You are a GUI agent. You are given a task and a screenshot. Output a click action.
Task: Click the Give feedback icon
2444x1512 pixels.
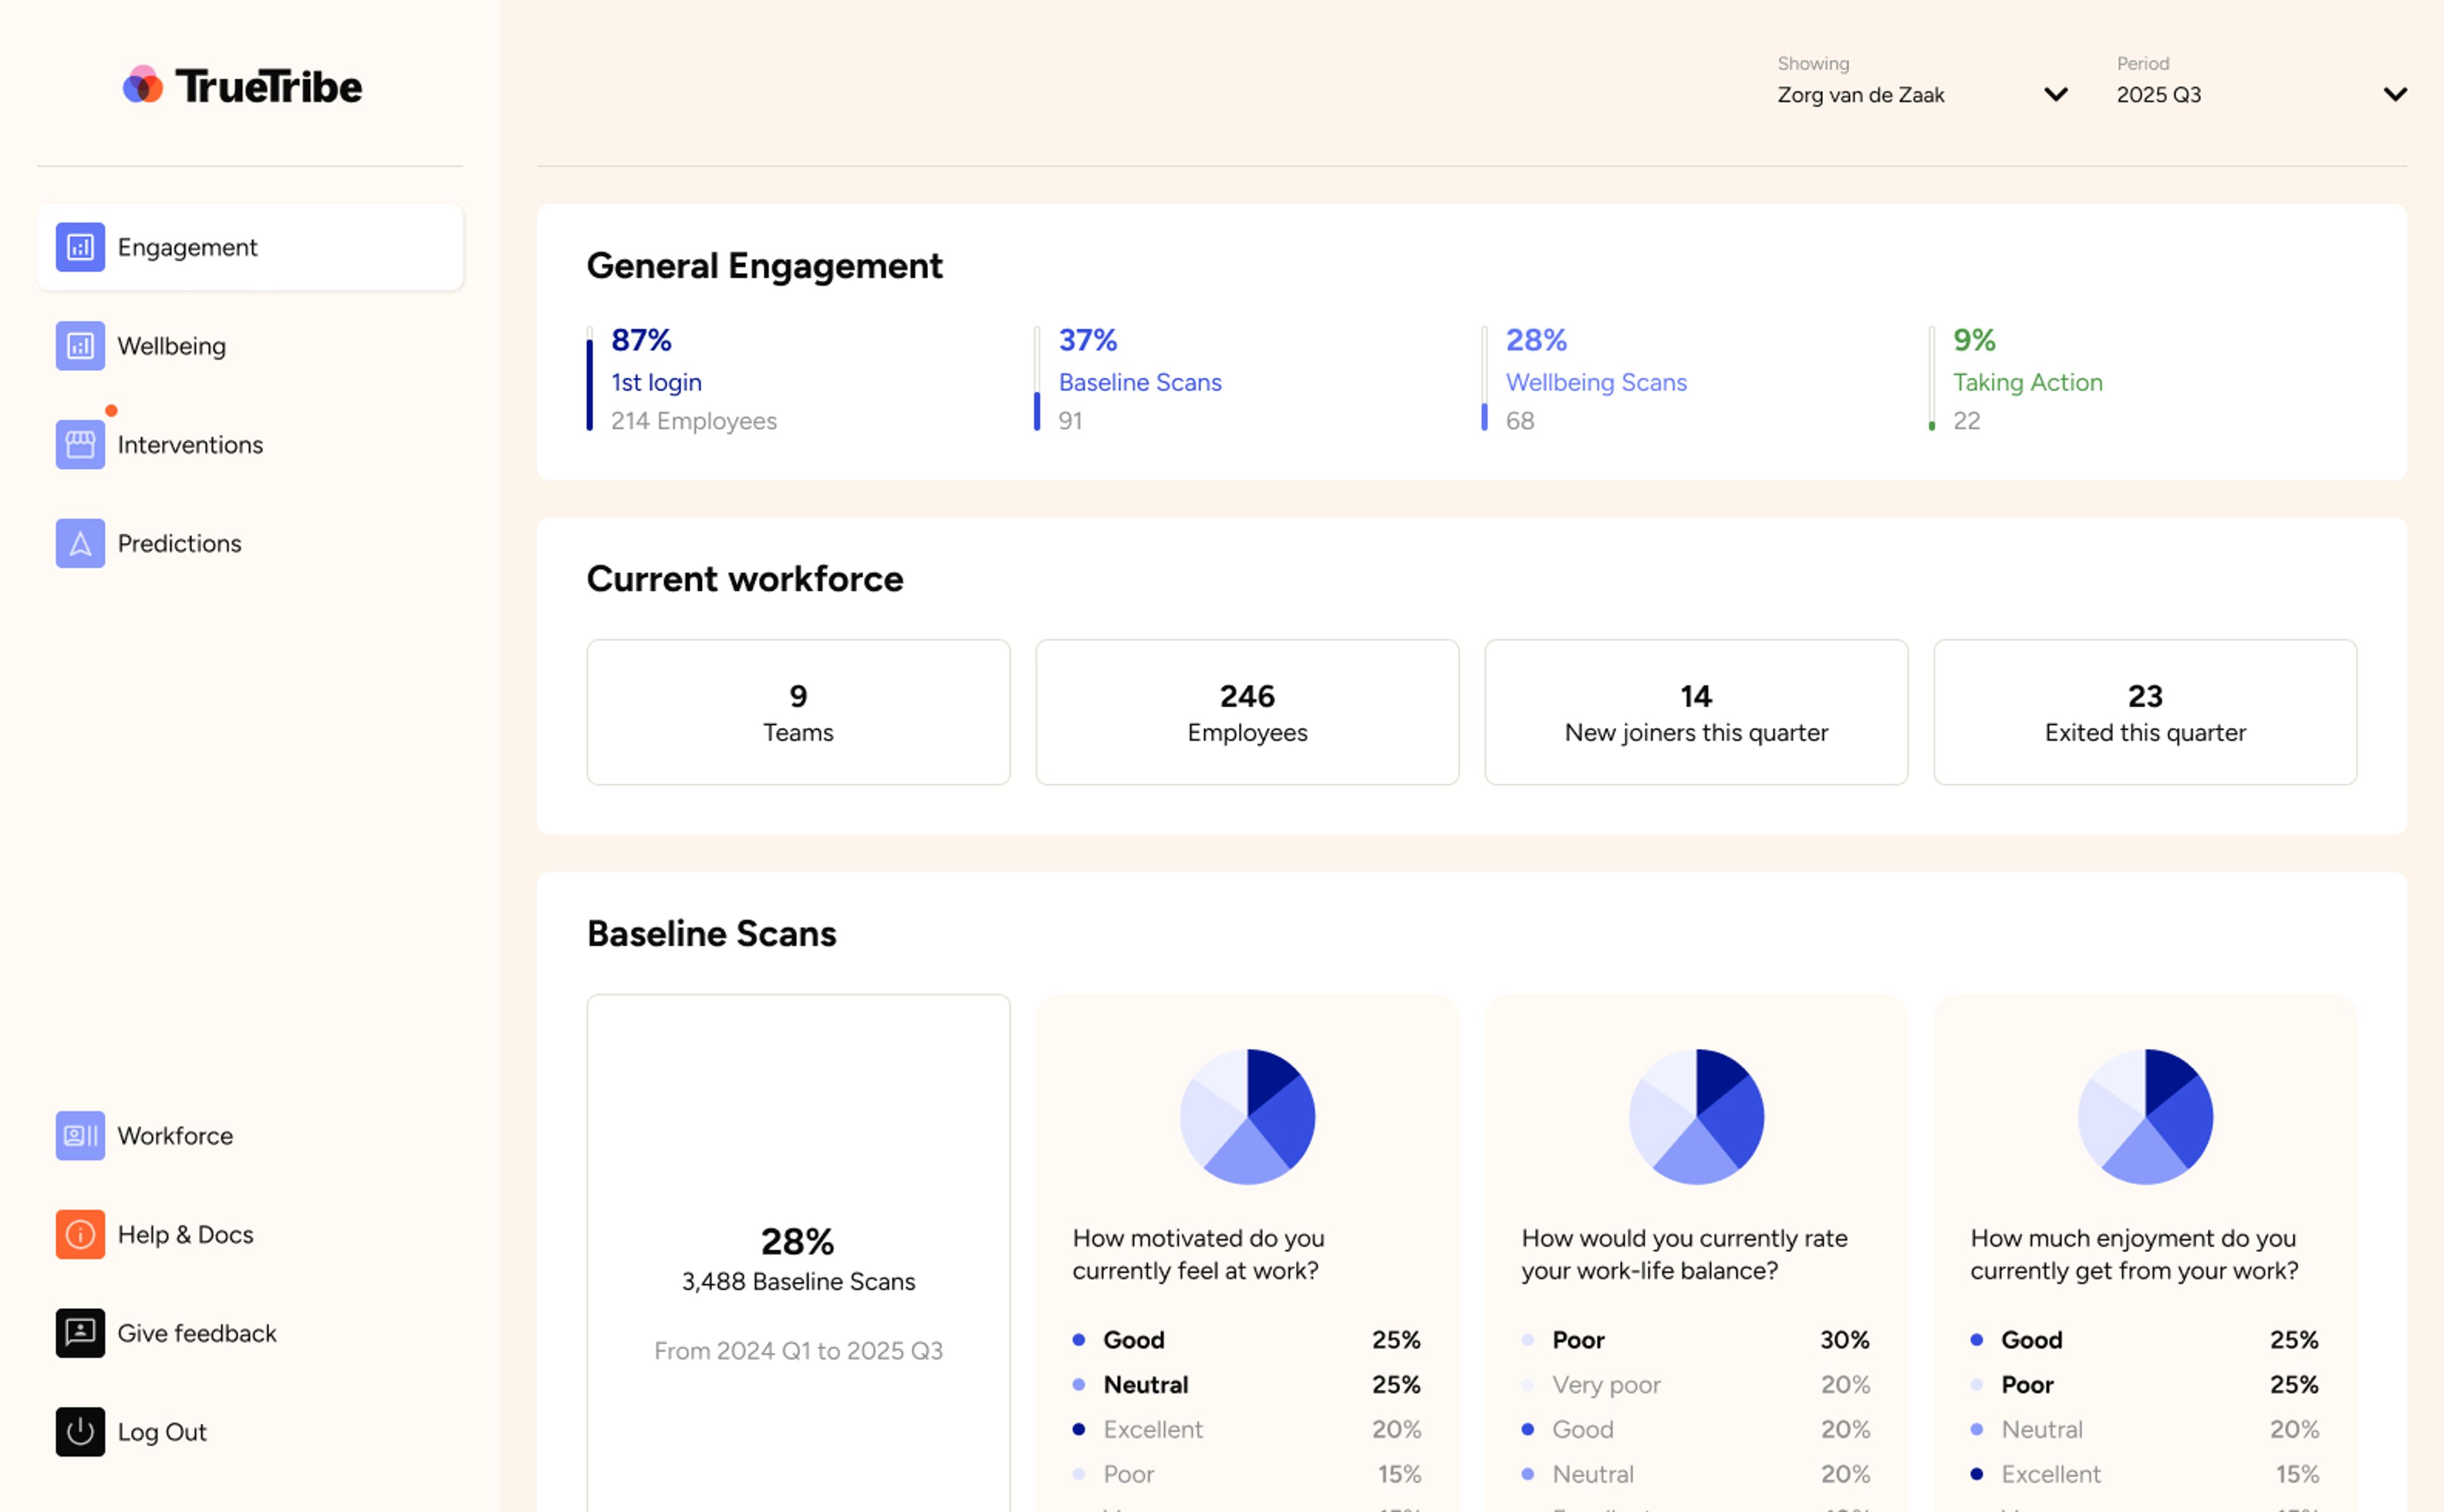[80, 1333]
